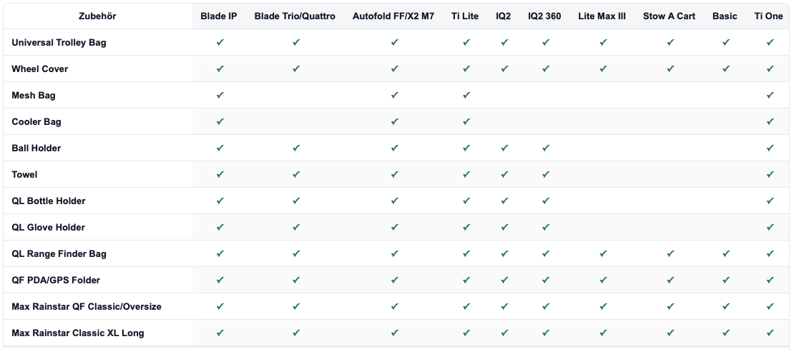This screenshot has height=349, width=794.
Task: Click the QF PDA/GPS Folder checkmark under Lite Max III
Action: (x=603, y=280)
